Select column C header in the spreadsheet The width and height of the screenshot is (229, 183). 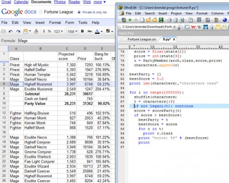coord(67,49)
